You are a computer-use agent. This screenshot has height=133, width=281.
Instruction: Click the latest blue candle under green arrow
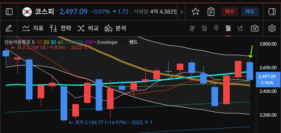click(250, 71)
